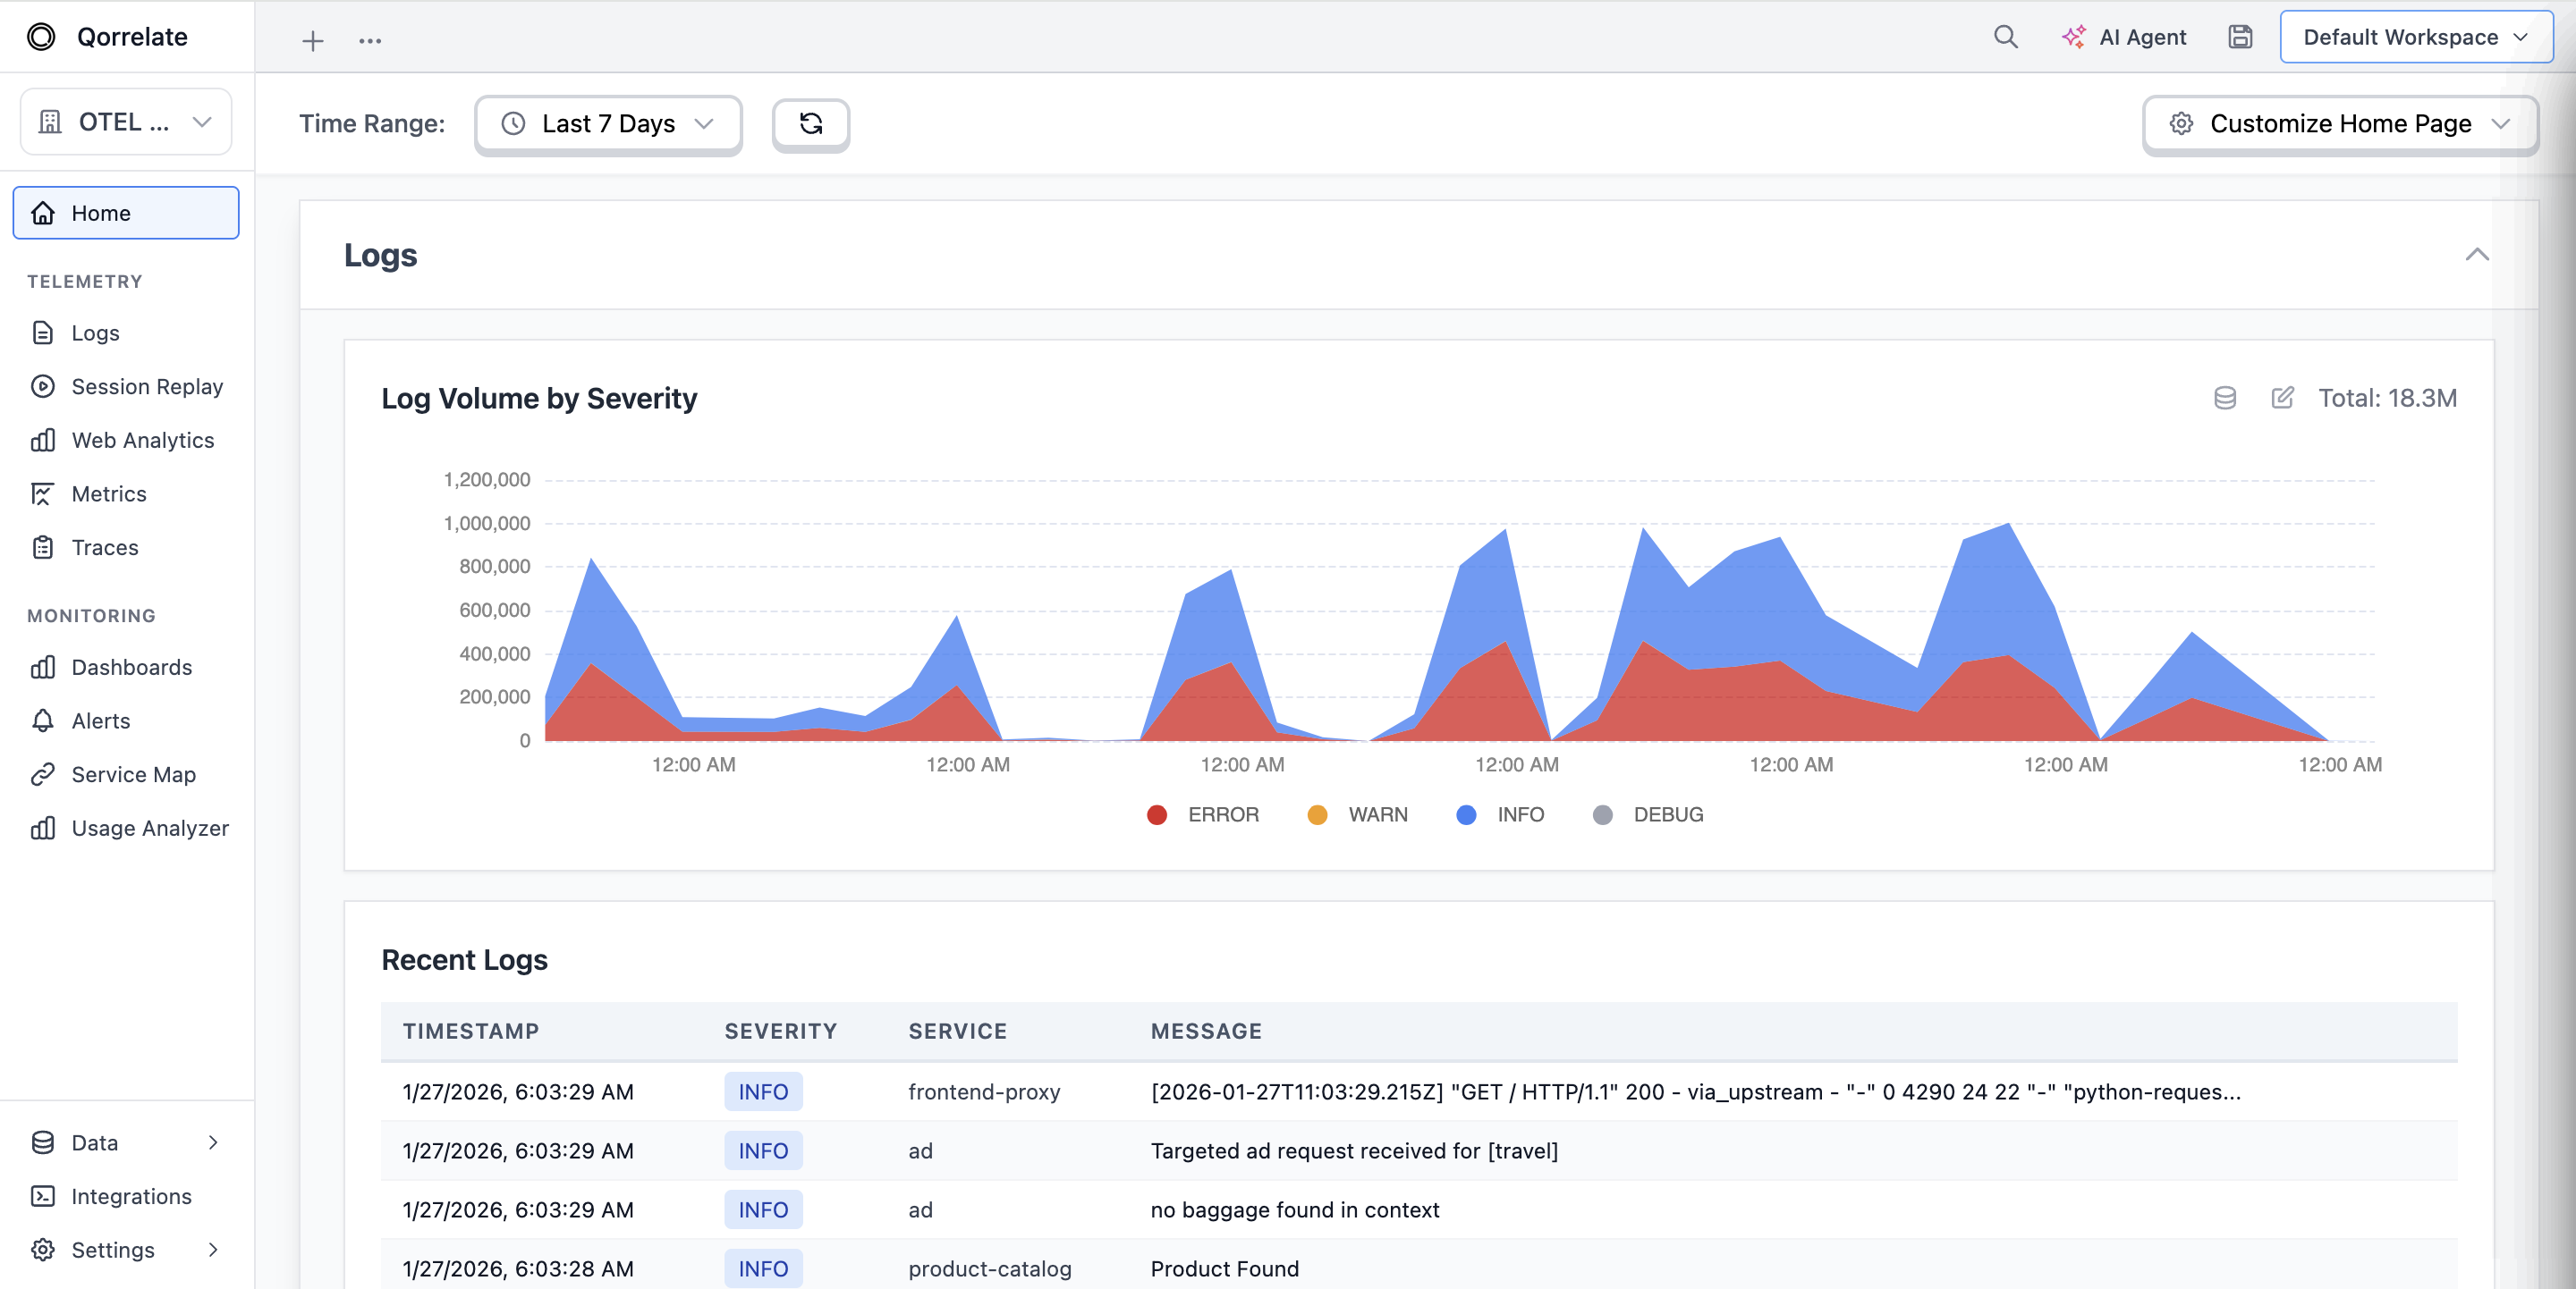View Traces from the Telemetry sidebar
The width and height of the screenshot is (2576, 1289).
coord(104,548)
